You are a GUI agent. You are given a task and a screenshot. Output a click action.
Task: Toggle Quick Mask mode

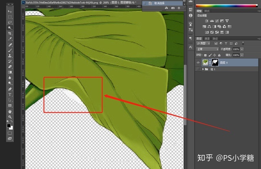pyautogui.click(x=10, y=133)
